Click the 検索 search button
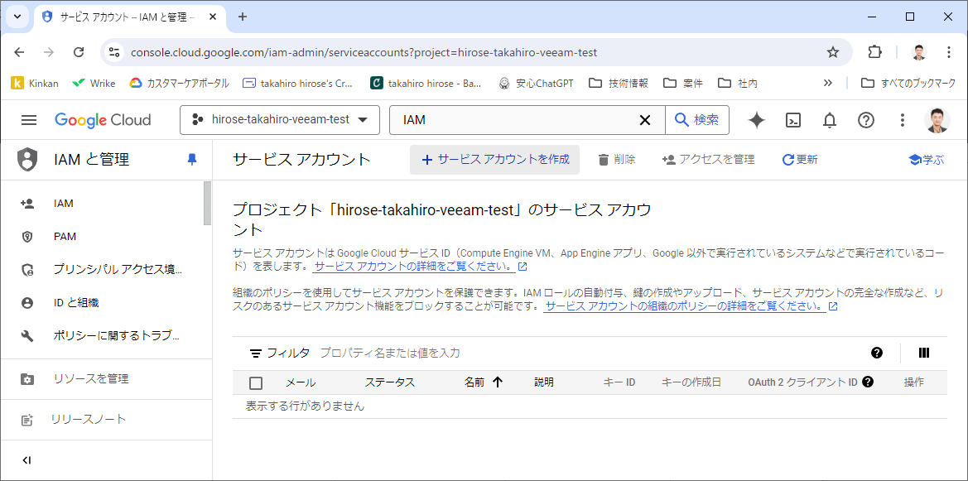 [697, 120]
